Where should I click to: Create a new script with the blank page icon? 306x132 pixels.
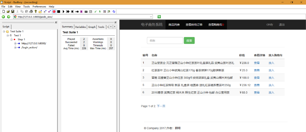point(3,12)
